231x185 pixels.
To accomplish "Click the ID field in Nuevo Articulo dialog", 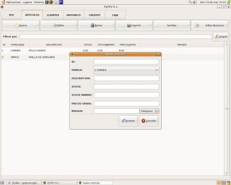I will 126,62.
